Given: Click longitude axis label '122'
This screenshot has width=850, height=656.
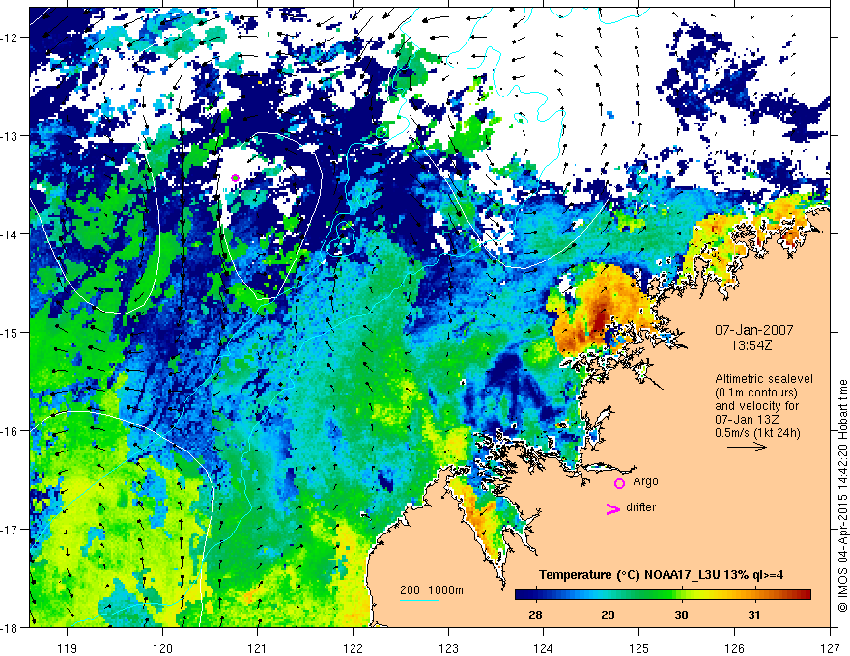Looking at the screenshot, I should [353, 648].
